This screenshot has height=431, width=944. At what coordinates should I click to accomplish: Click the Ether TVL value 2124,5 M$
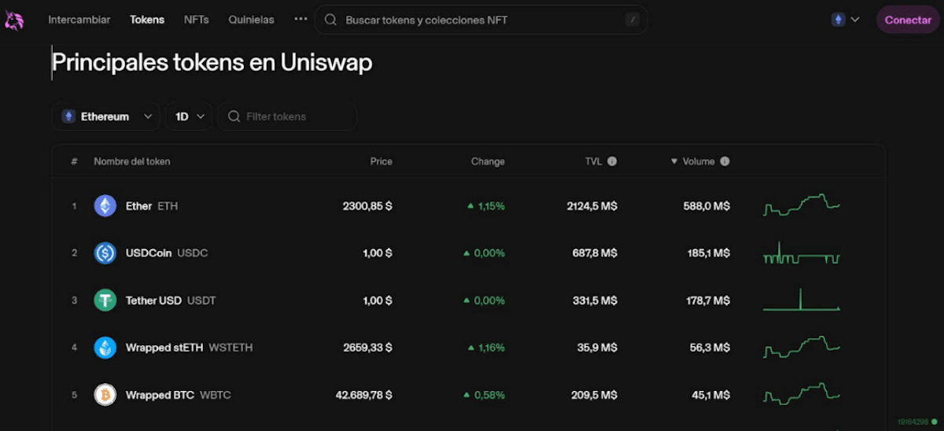coord(592,206)
